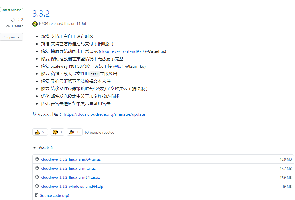This screenshot has height=200, width=295.
Task: Click the 'released this on 11 Jul' text
Action: pos(68,23)
